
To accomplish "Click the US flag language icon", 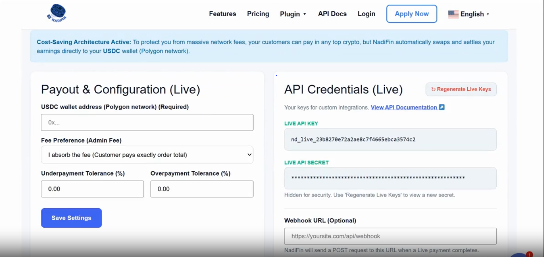I will [x=453, y=14].
